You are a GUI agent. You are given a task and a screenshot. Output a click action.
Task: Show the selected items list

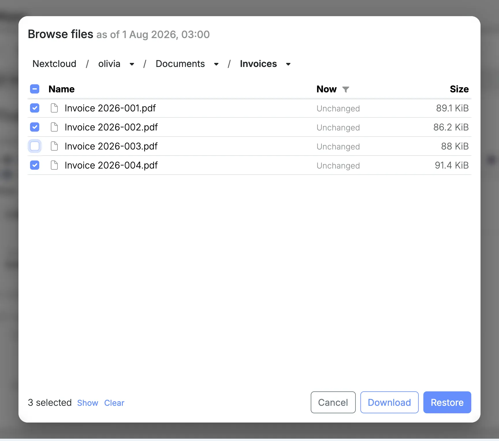[87, 403]
